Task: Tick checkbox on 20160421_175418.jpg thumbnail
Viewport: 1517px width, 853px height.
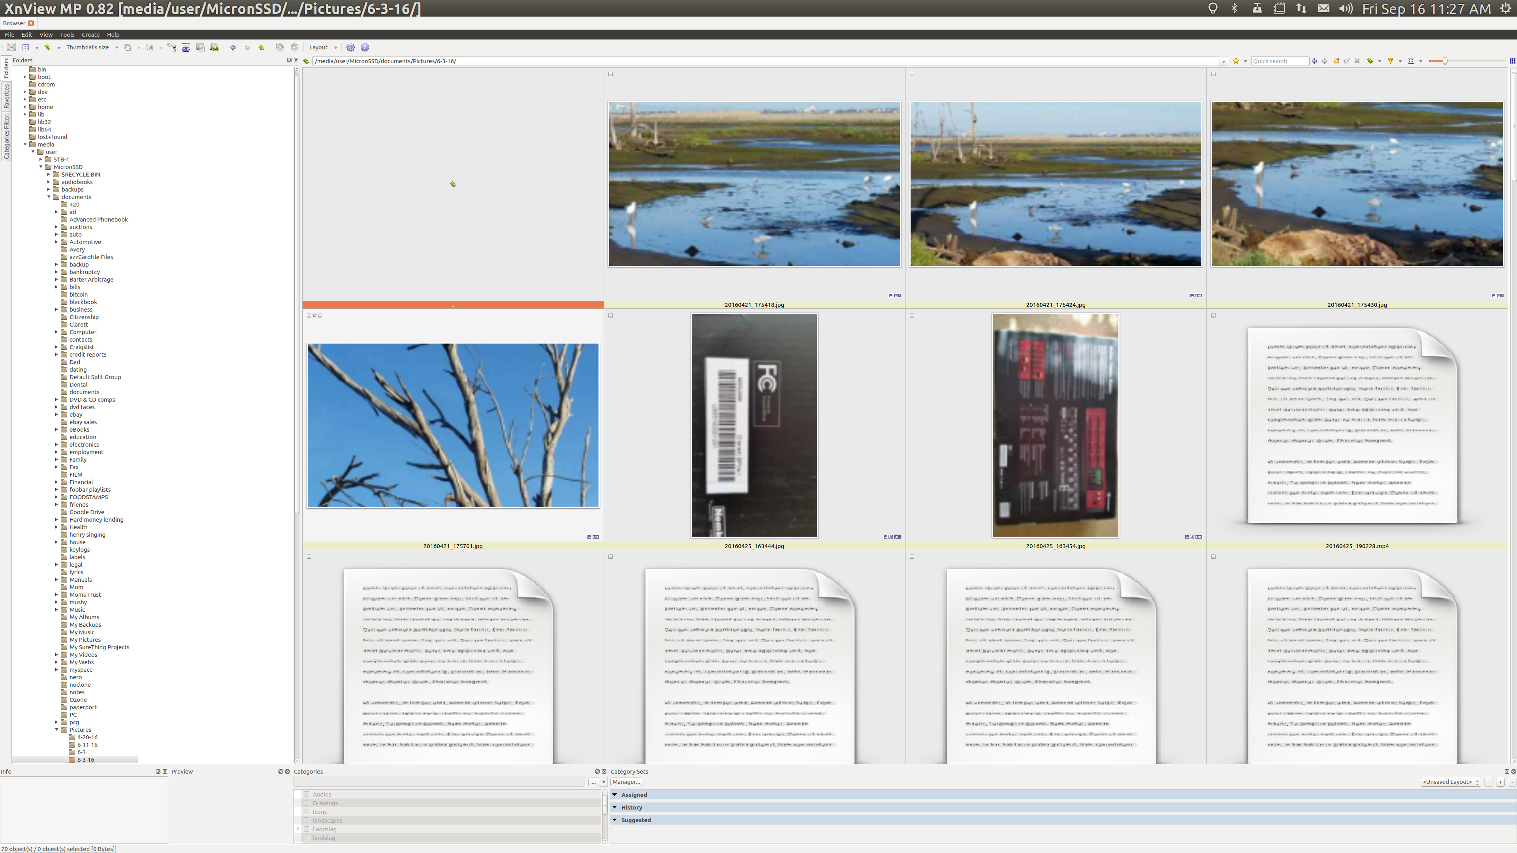Action: coord(611,74)
